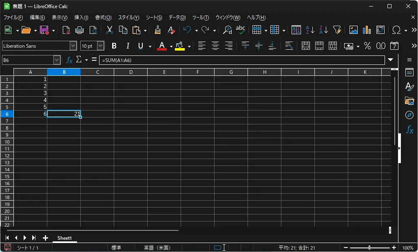
Task: Click the Clone formatting paintbrush icon
Action: (x=158, y=30)
